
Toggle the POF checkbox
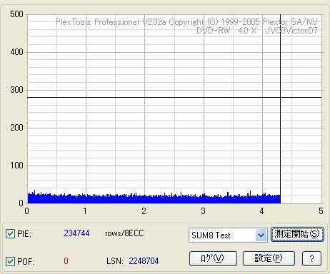click(10, 261)
